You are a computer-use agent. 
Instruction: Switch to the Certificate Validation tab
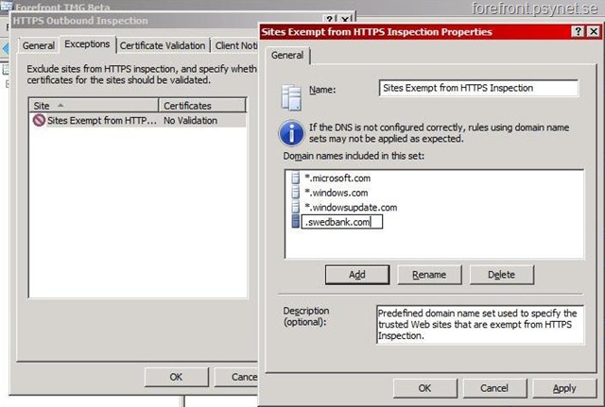pos(164,45)
